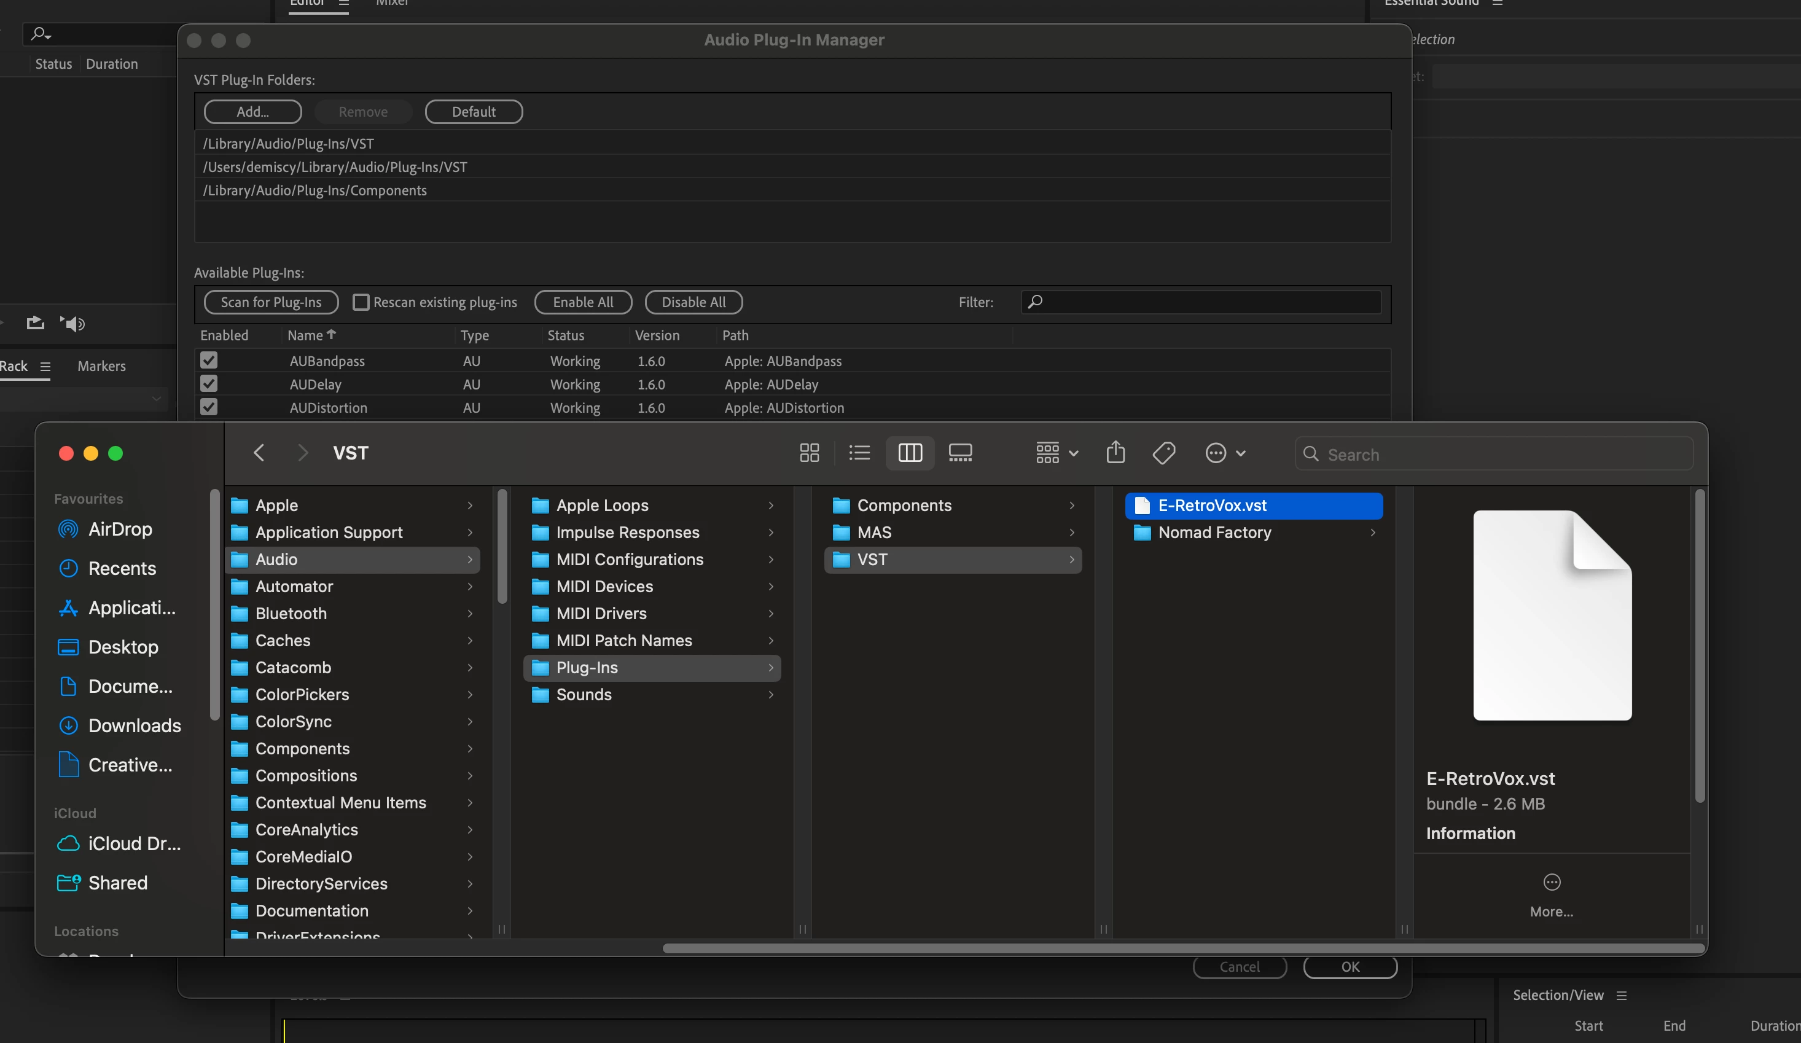Open the group-by dropdown in Finder toolbar
Viewport: 1801px width, 1043px height.
(x=1057, y=453)
